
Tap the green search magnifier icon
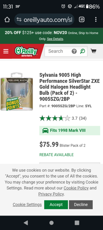click(x=83, y=51)
